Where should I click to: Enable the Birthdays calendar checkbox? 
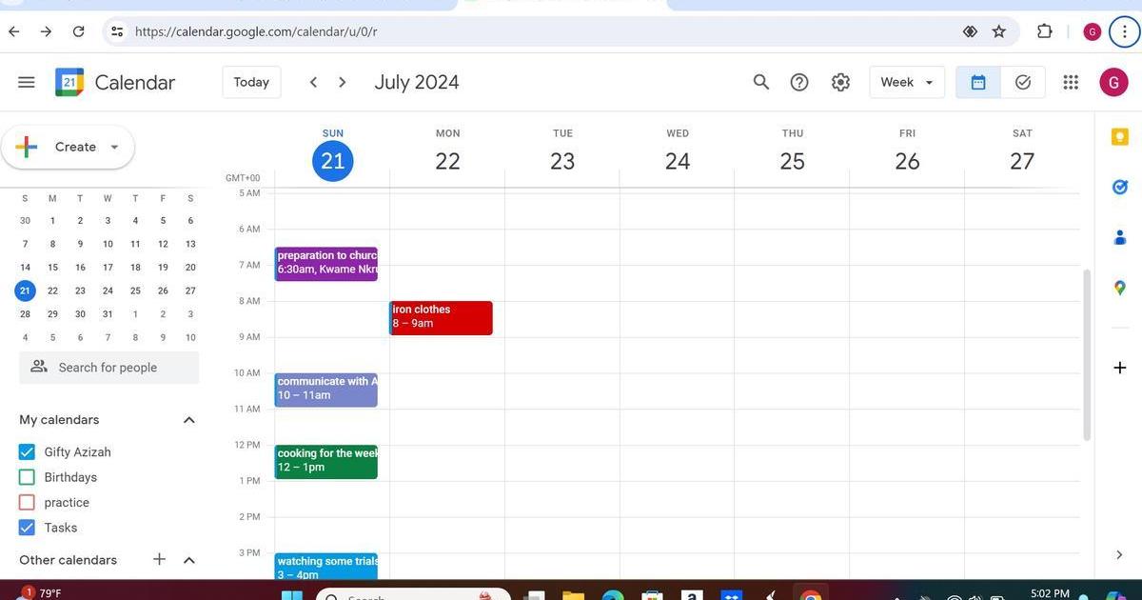27,477
